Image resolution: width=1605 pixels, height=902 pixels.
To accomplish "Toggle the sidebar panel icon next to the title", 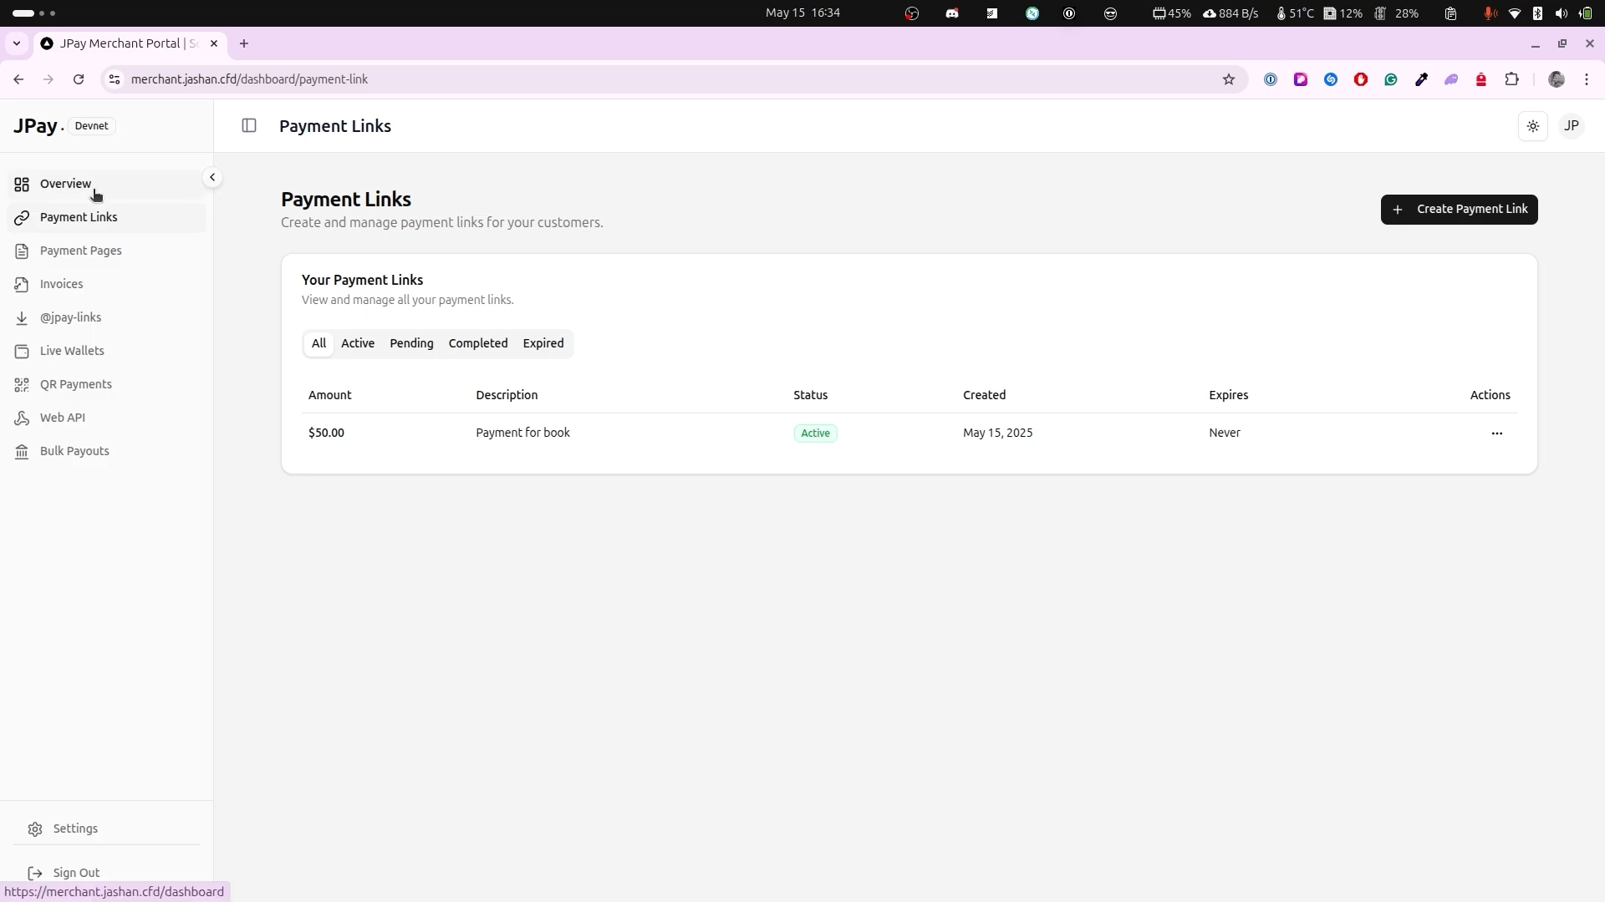I will click(249, 126).
